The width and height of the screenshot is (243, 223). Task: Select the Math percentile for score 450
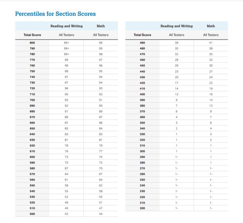pyautogui.click(x=211, y=66)
